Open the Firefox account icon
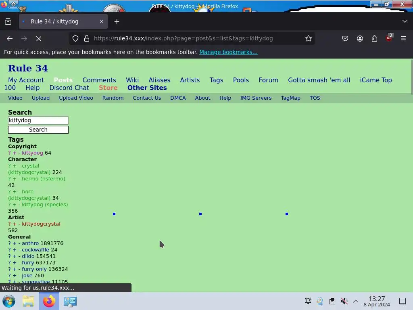The width and height of the screenshot is (413, 310). [x=360, y=38]
